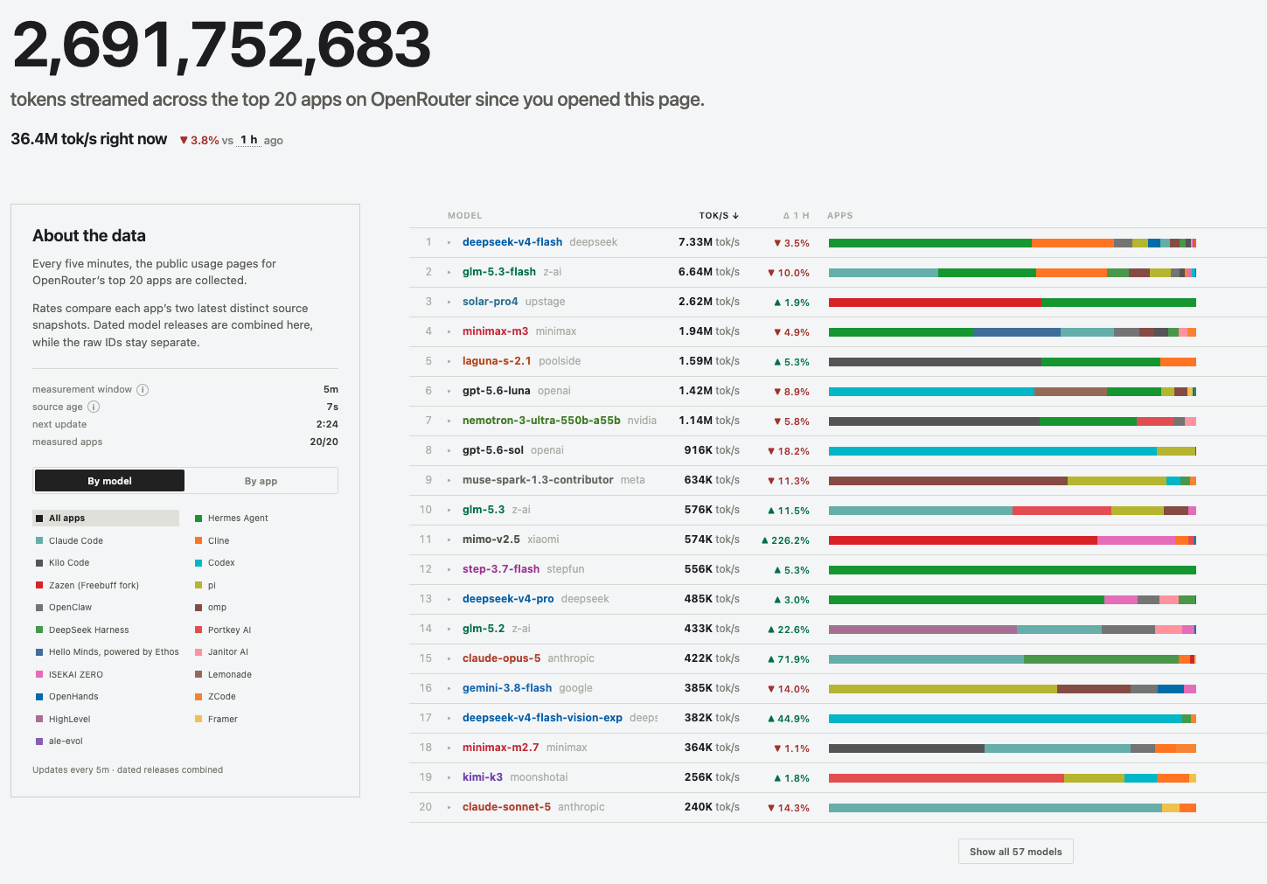Open the glm-5.2 model link
The height and width of the screenshot is (884, 1267).
coord(484,629)
